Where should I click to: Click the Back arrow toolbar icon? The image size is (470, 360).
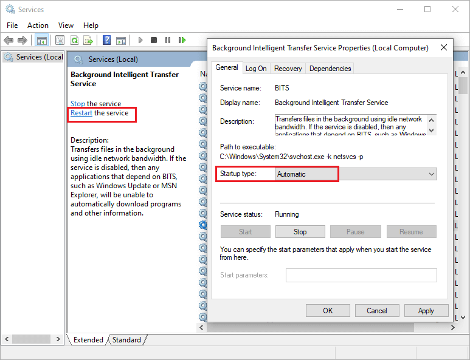[9, 40]
